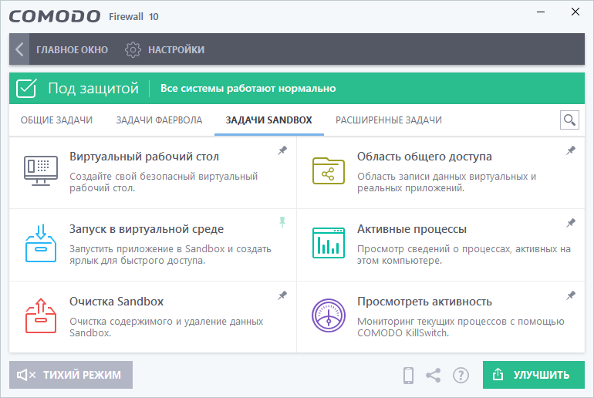The width and height of the screenshot is (594, 398).
Task: Enable ТИХИЙ РЕЖИМ button
Action: tap(71, 375)
